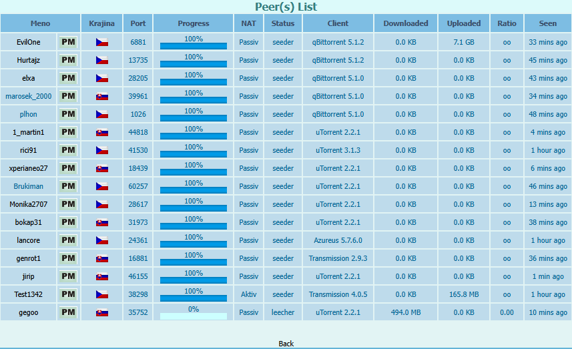
Task: Click the Back link
Action: coord(286,344)
